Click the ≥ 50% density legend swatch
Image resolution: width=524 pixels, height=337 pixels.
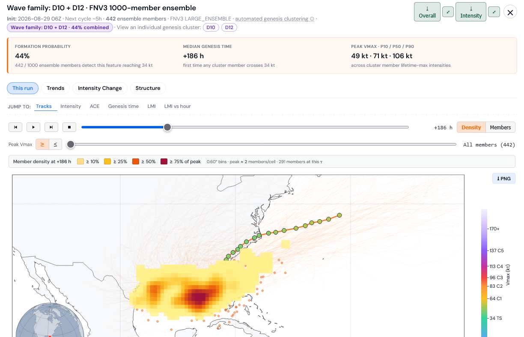point(136,161)
